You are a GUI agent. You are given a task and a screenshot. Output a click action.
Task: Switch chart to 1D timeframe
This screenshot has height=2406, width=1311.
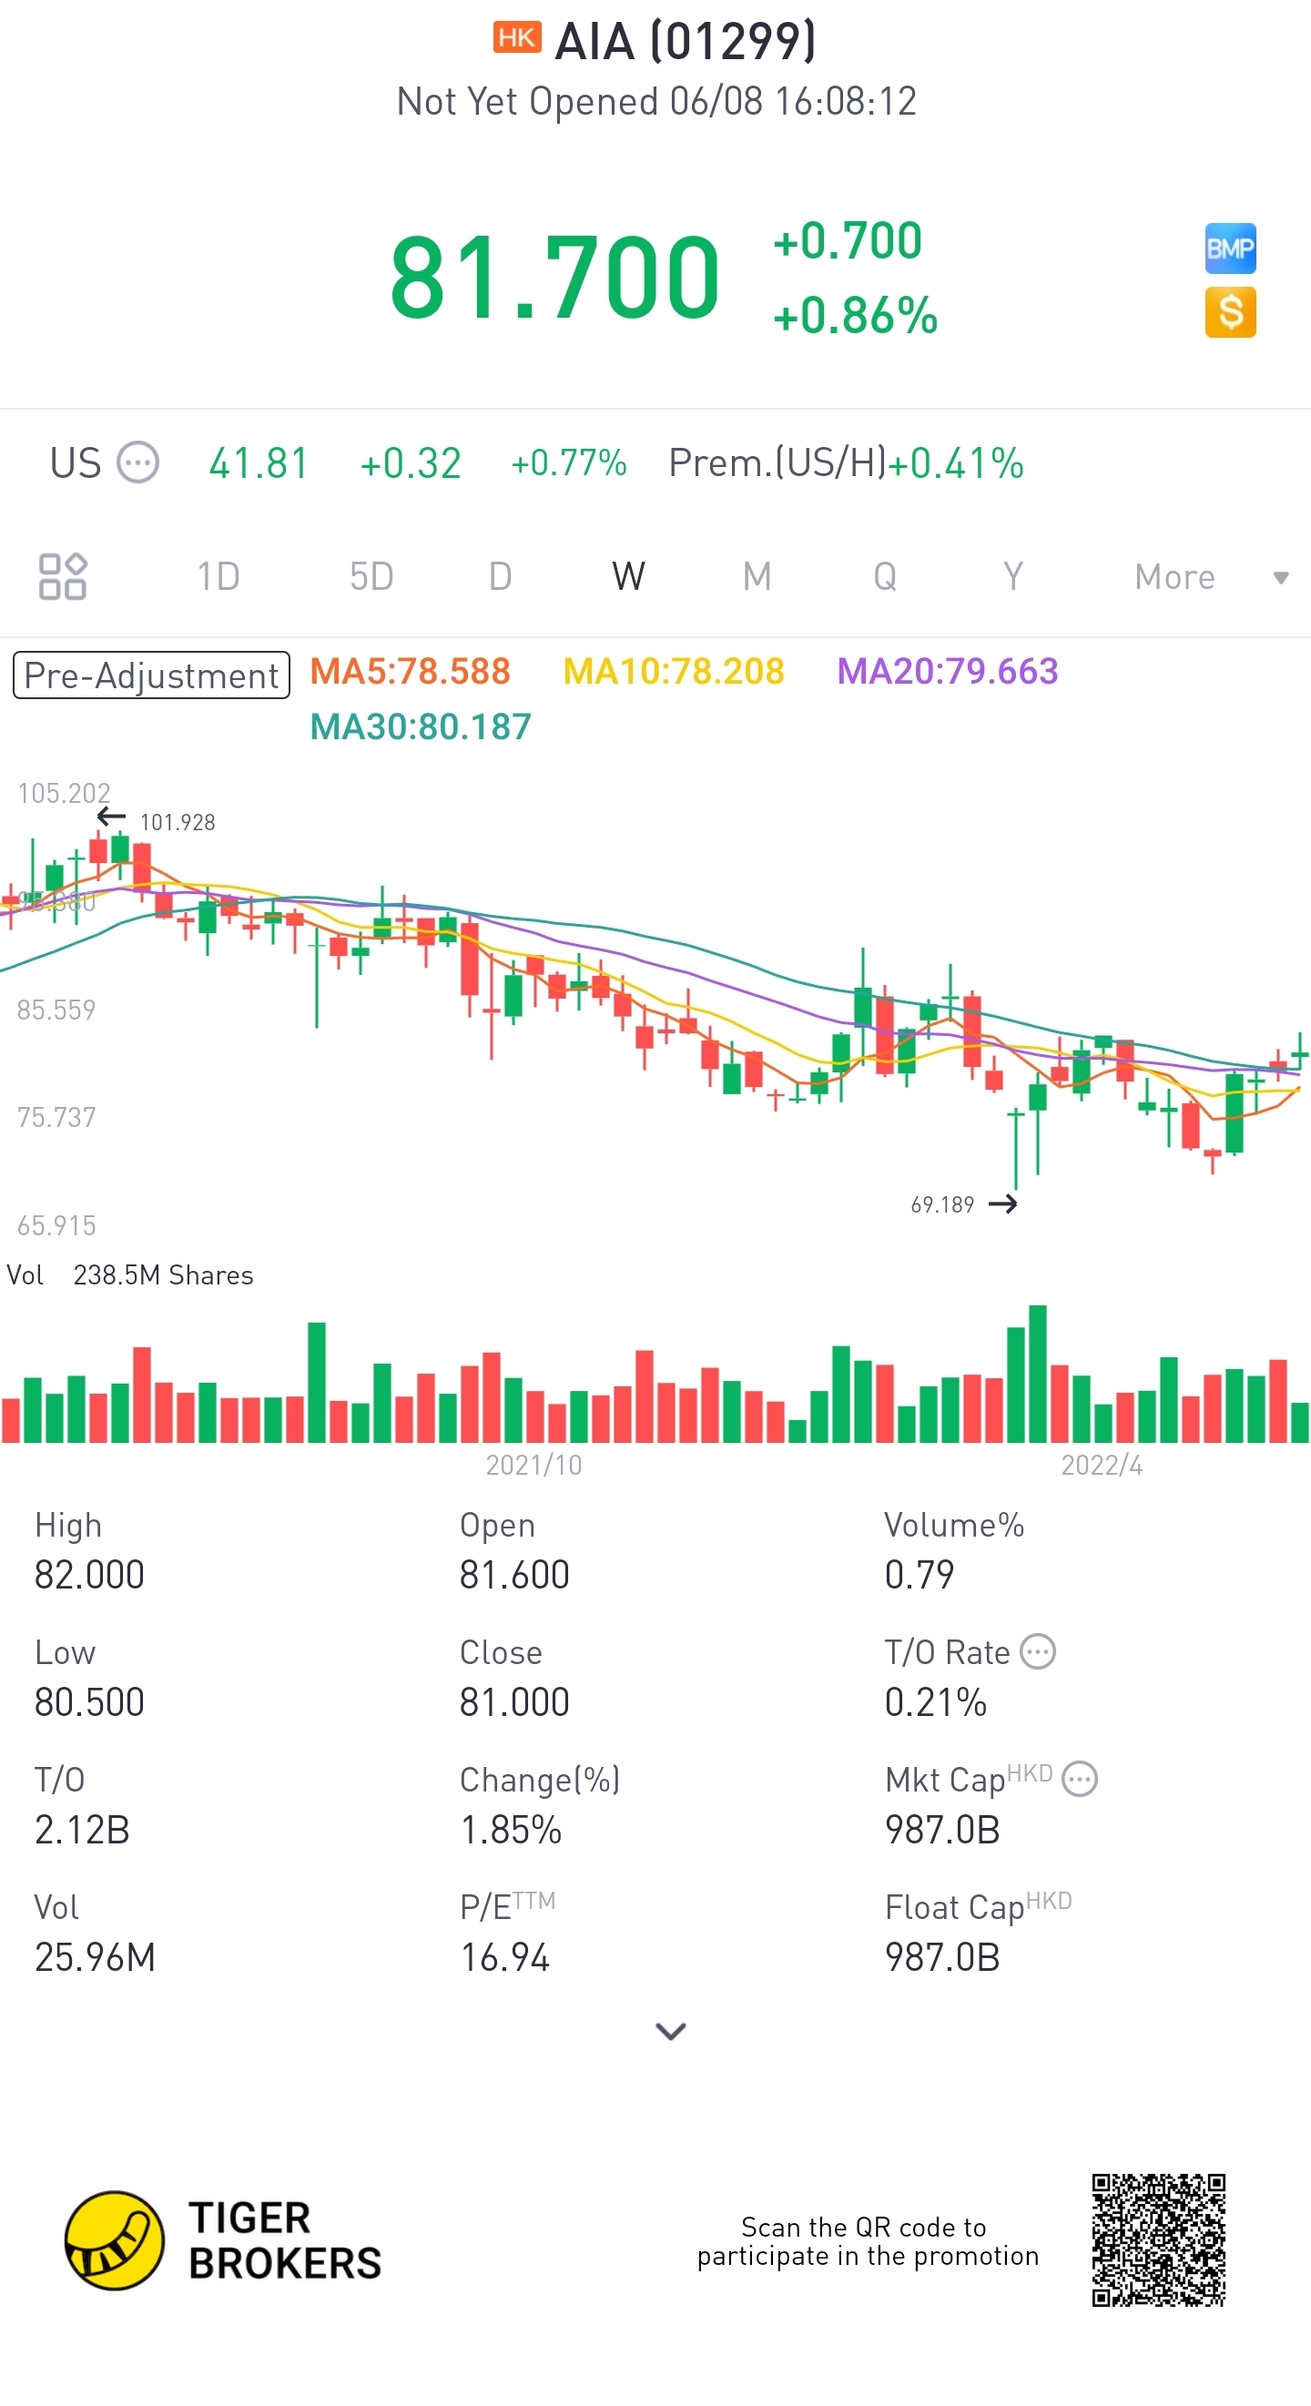point(218,576)
